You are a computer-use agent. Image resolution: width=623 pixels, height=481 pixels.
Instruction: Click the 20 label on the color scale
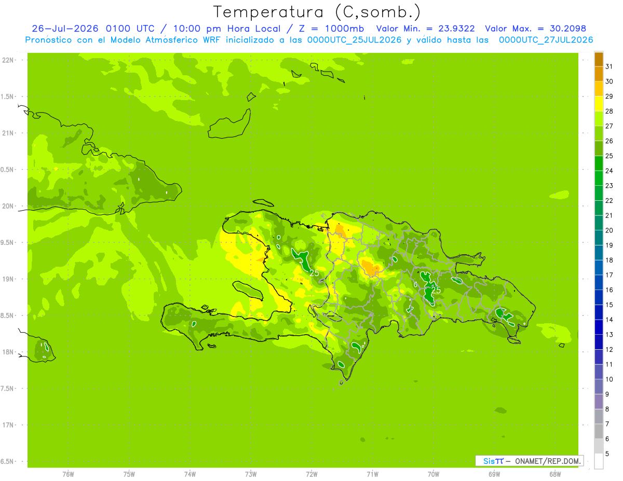click(609, 230)
